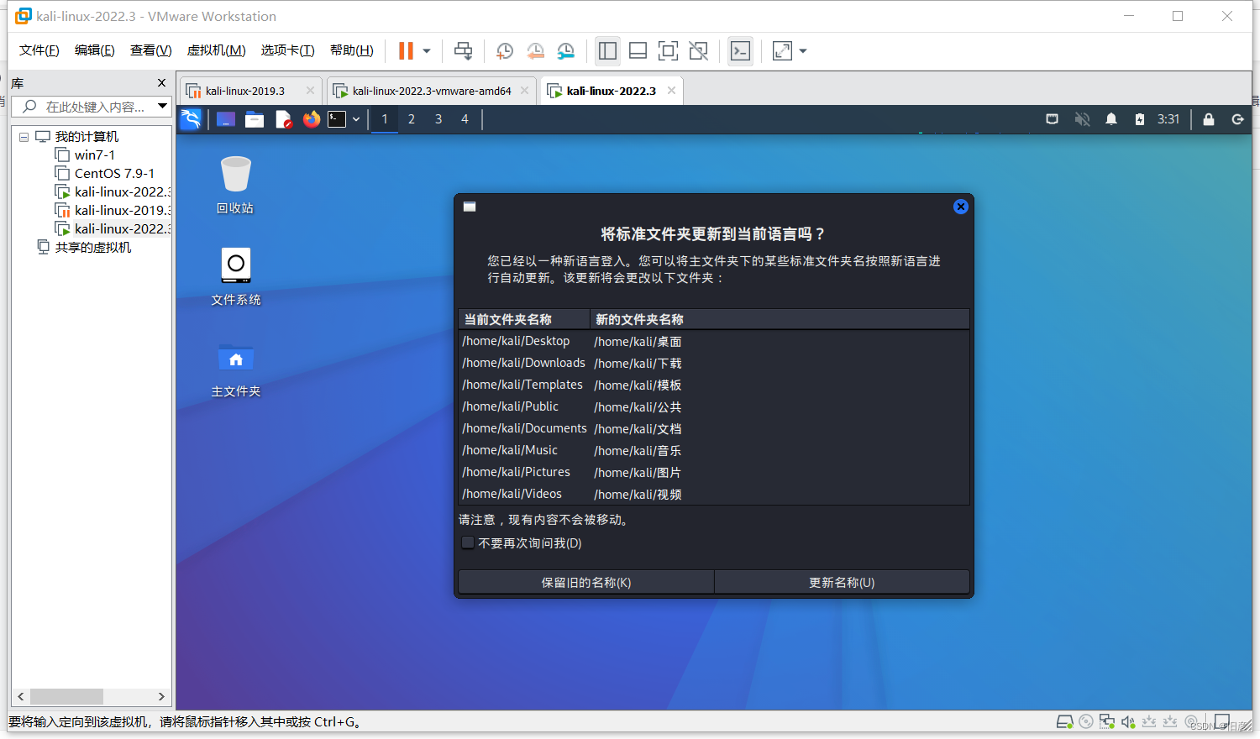Open the file manager panel icon
Screen dimensions: 1260x739
click(255, 119)
